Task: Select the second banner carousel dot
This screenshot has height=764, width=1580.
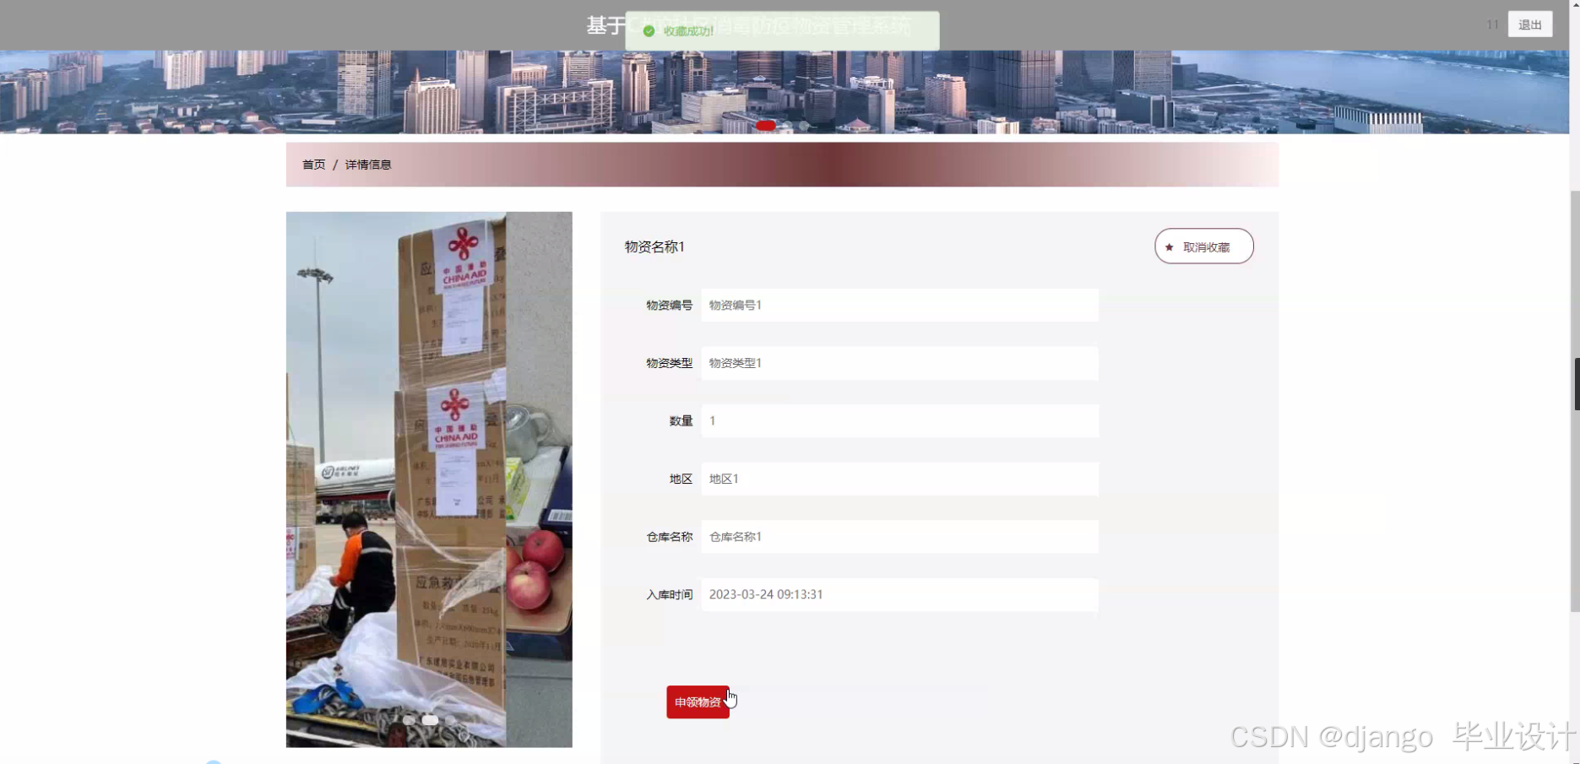Action: (787, 125)
